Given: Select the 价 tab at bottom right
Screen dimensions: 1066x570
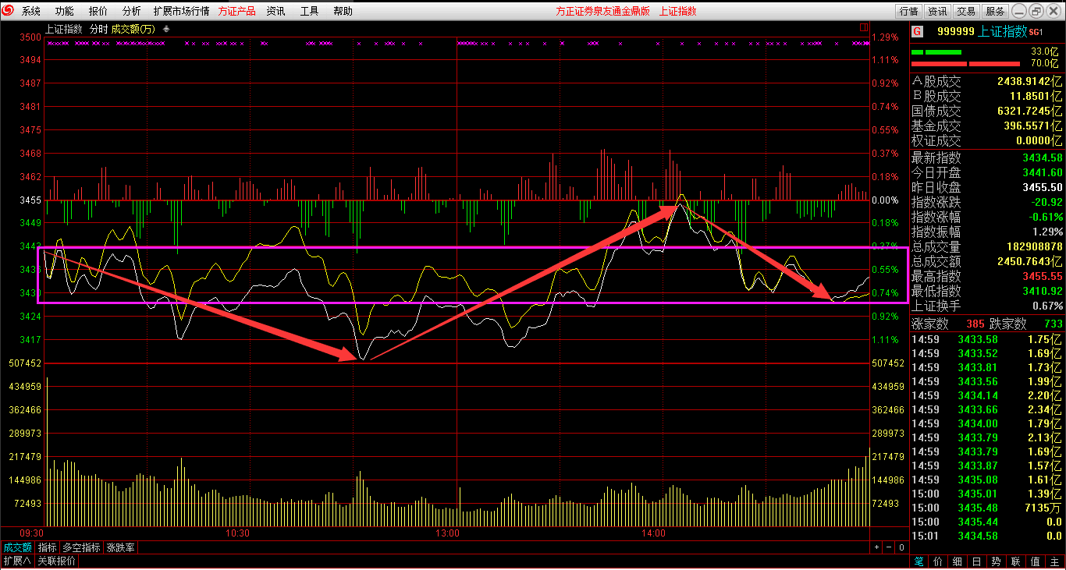Looking at the screenshot, I should coord(938,561).
